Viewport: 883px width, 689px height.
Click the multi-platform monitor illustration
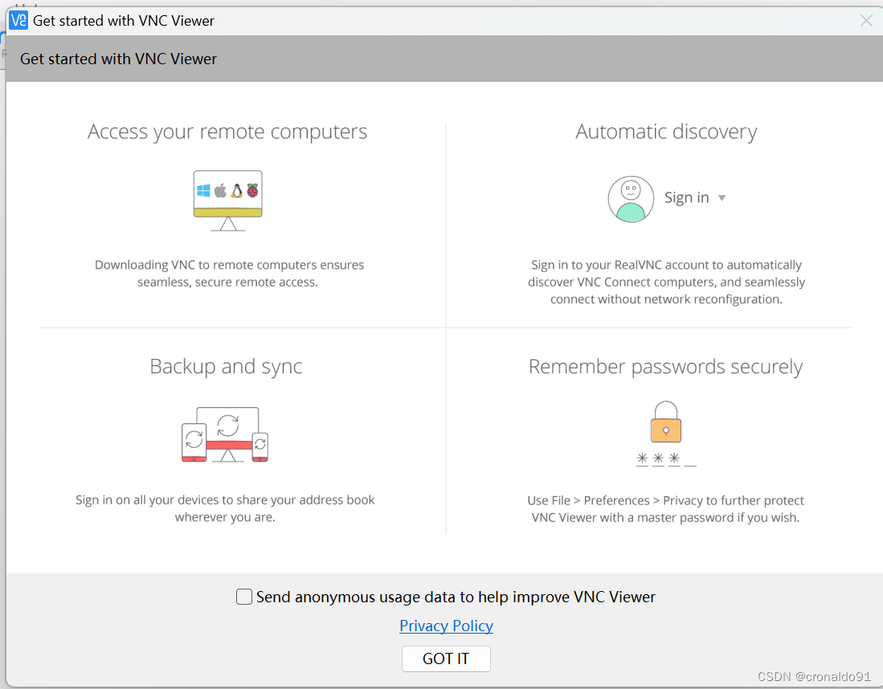point(228,201)
